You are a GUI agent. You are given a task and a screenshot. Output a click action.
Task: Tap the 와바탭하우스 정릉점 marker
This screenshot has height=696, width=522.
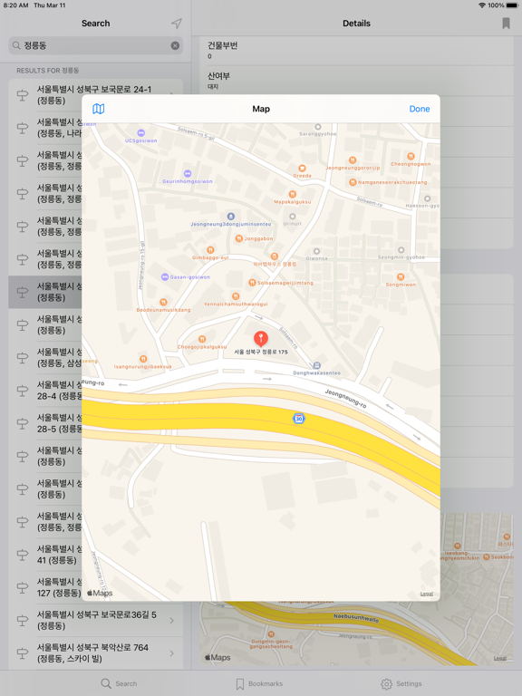275,256
